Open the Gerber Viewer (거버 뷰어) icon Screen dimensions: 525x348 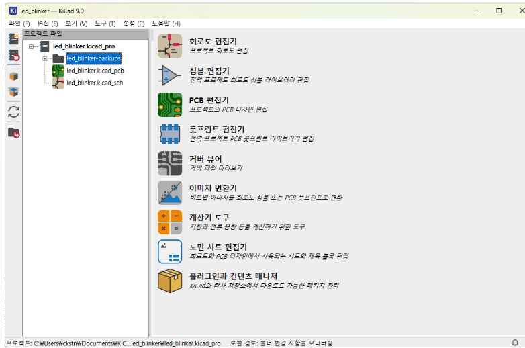(x=170, y=163)
